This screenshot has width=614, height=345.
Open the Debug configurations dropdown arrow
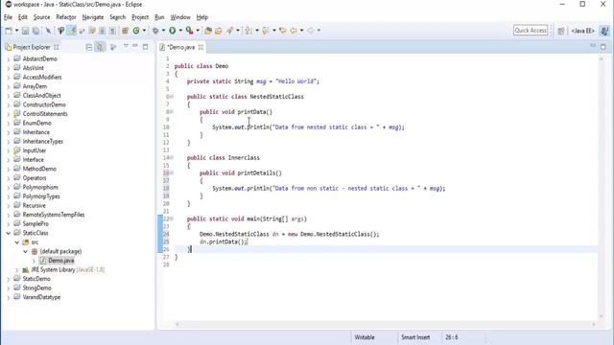click(164, 31)
